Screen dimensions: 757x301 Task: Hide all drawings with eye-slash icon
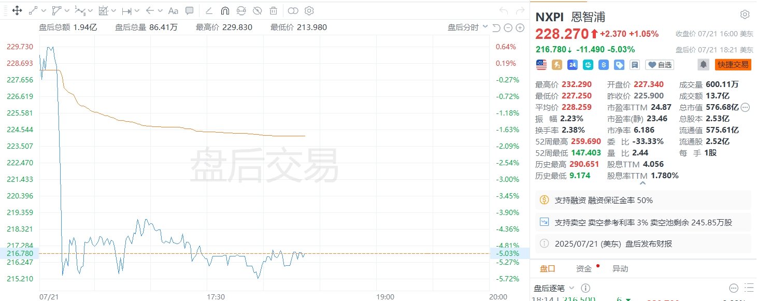pos(258,10)
